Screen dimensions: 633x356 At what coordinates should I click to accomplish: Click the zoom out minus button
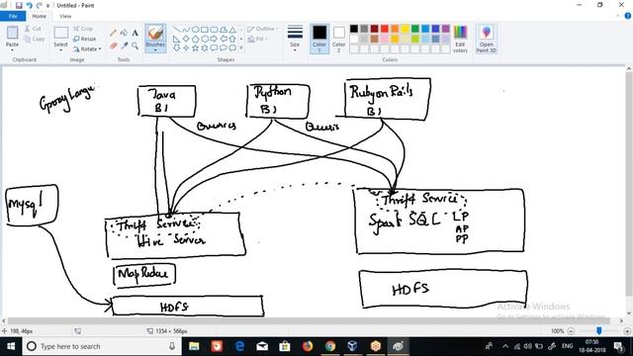click(x=571, y=331)
